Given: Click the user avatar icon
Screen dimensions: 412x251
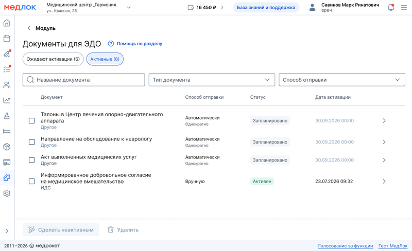Looking at the screenshot, I should pyautogui.click(x=312, y=7).
